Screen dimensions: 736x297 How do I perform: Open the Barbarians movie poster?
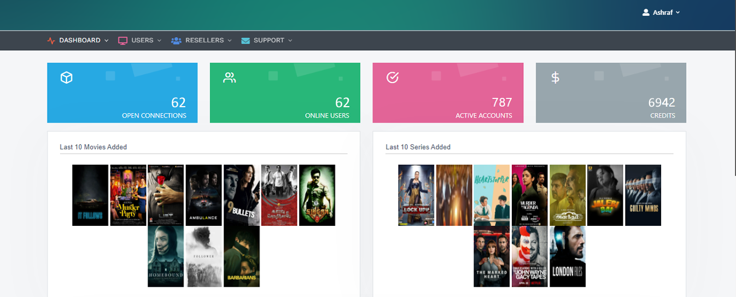tap(242, 257)
